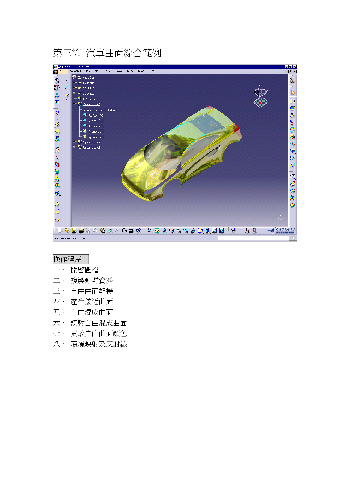Click the Line tool in left toolbar
Viewport: 350px width, 495px height.
pyautogui.click(x=66, y=87)
